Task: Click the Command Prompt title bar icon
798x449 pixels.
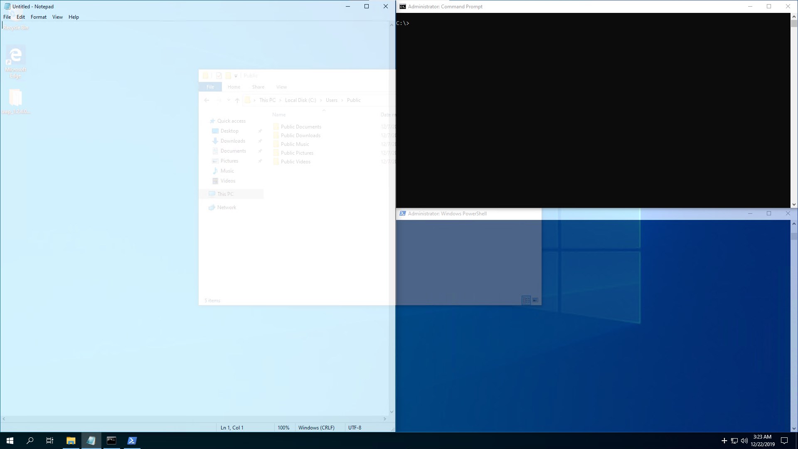Action: (x=402, y=7)
